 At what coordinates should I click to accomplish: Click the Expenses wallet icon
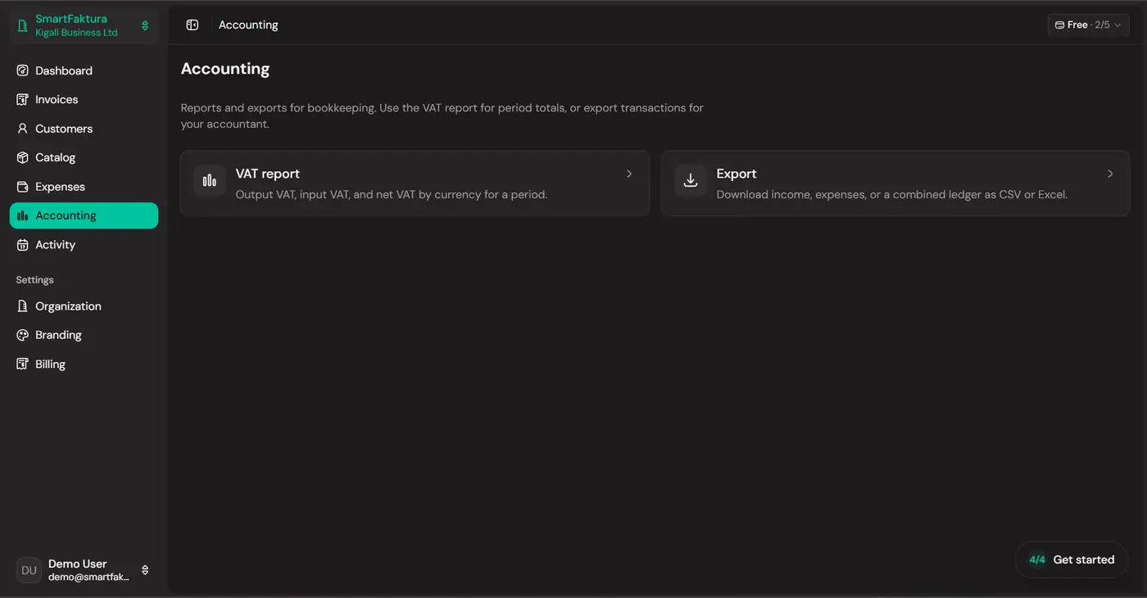point(23,187)
